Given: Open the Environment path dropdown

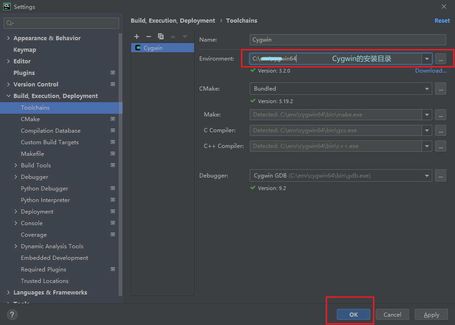Looking at the screenshot, I should point(427,59).
